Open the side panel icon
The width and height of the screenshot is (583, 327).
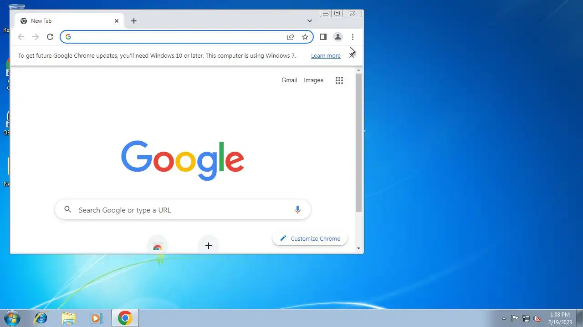pyautogui.click(x=323, y=37)
